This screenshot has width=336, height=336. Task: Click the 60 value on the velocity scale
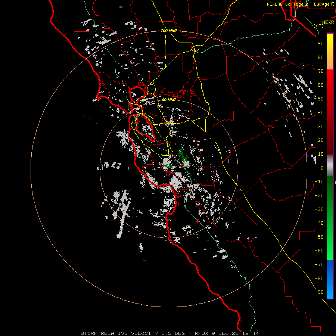click(x=321, y=85)
